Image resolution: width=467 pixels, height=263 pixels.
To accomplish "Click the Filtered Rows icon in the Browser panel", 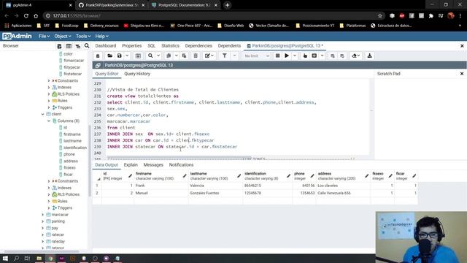I will [78, 46].
